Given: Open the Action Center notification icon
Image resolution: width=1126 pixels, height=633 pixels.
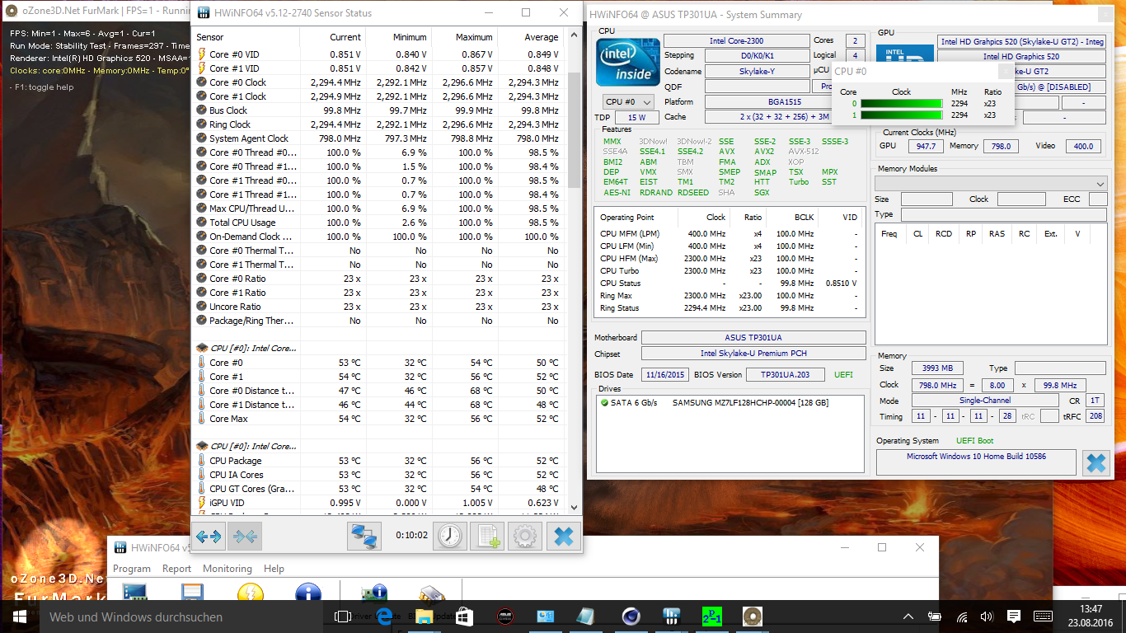Looking at the screenshot, I should coord(1014,617).
